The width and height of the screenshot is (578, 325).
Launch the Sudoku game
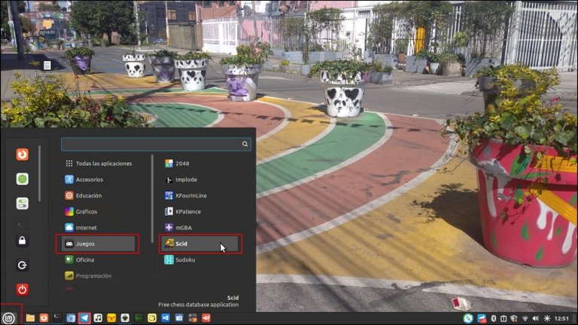(x=201, y=260)
